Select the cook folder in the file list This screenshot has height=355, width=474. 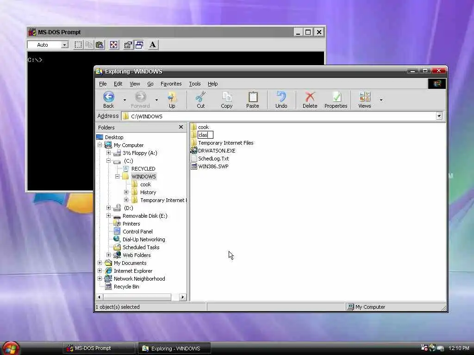[200, 127]
